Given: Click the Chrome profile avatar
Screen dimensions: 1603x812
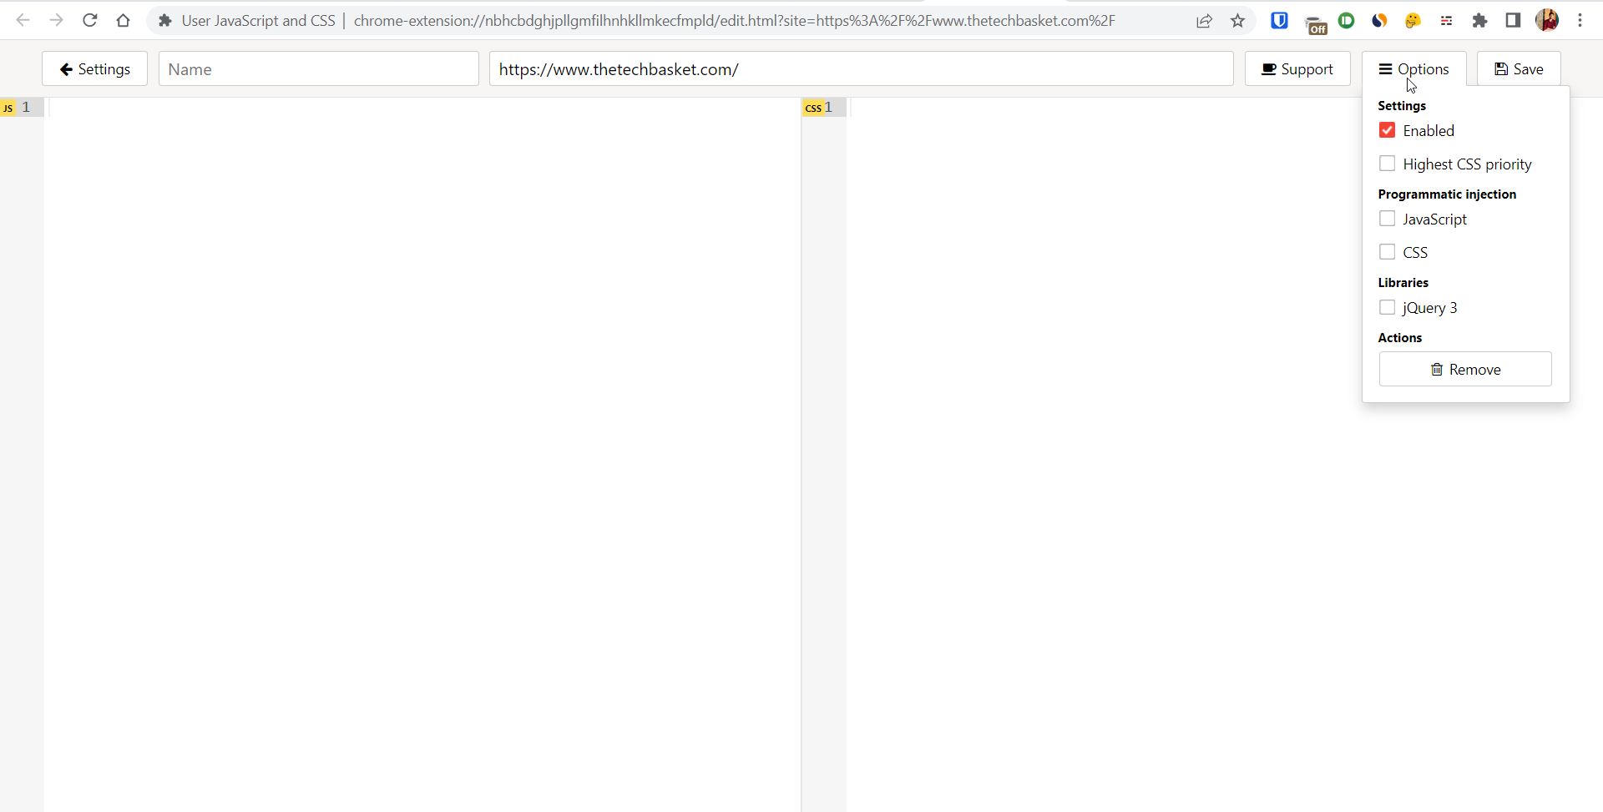Looking at the screenshot, I should pyautogui.click(x=1547, y=21).
